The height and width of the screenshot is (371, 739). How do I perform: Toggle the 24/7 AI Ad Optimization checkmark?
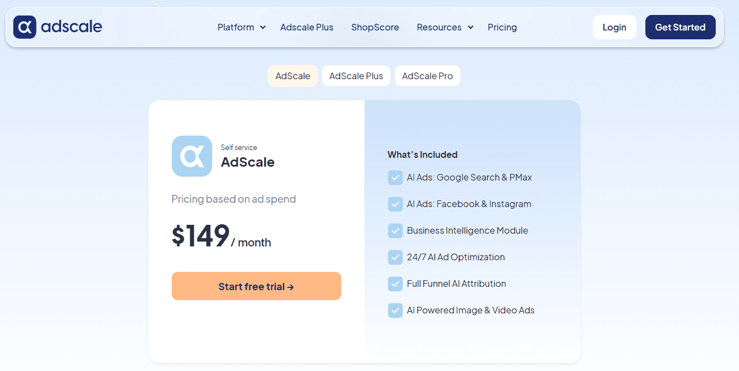click(395, 257)
